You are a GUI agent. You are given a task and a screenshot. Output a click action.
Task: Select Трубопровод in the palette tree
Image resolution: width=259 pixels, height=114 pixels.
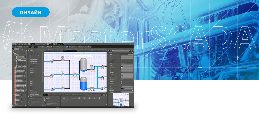click(49, 102)
